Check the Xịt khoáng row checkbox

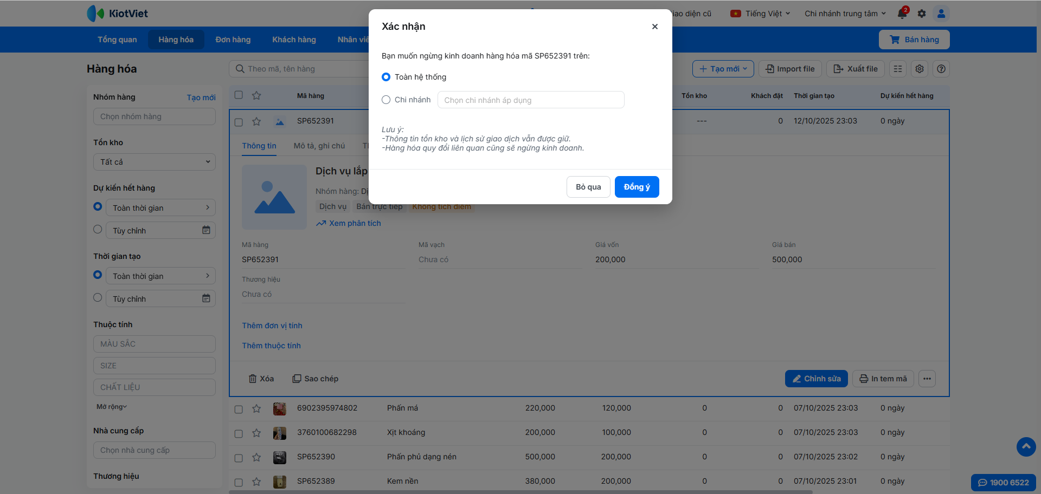click(x=239, y=433)
